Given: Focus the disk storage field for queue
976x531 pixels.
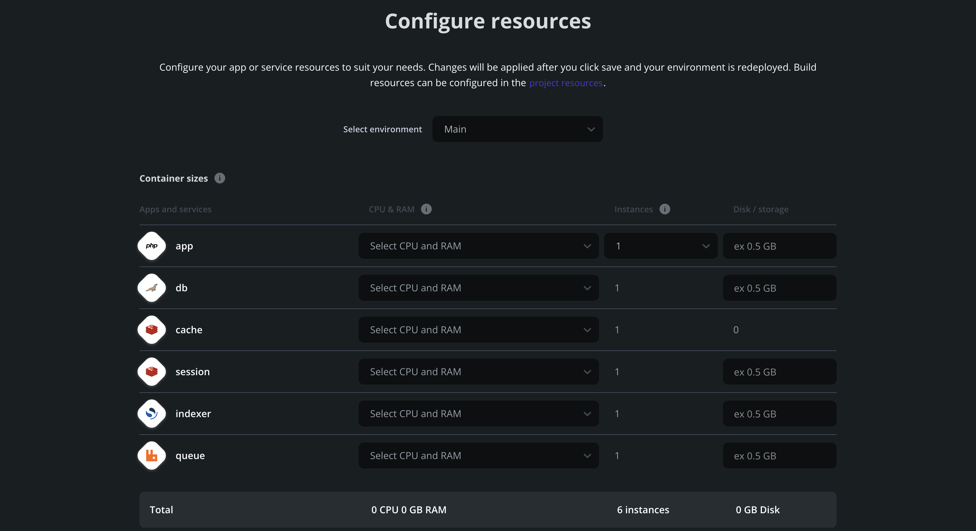Looking at the screenshot, I should 779,456.
